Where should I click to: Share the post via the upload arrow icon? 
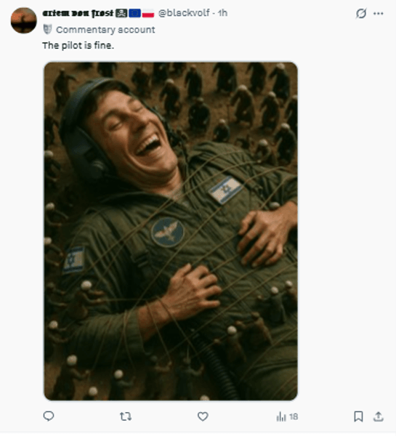379,416
